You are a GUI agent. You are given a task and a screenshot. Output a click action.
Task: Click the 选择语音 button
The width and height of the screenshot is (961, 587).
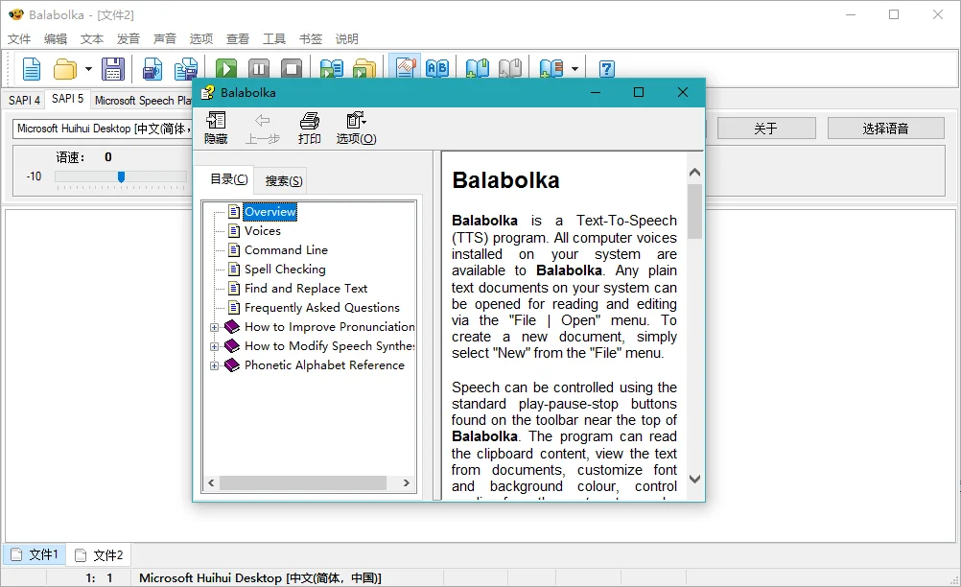(885, 129)
